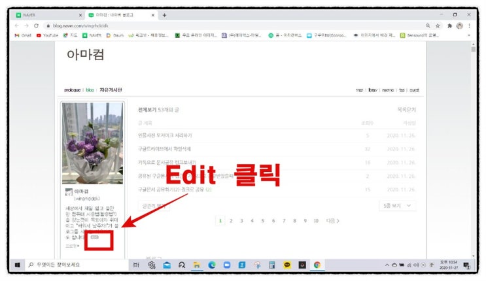Open Calculator on the taskbar
The width and height of the screenshot is (486, 281).
tap(272, 265)
